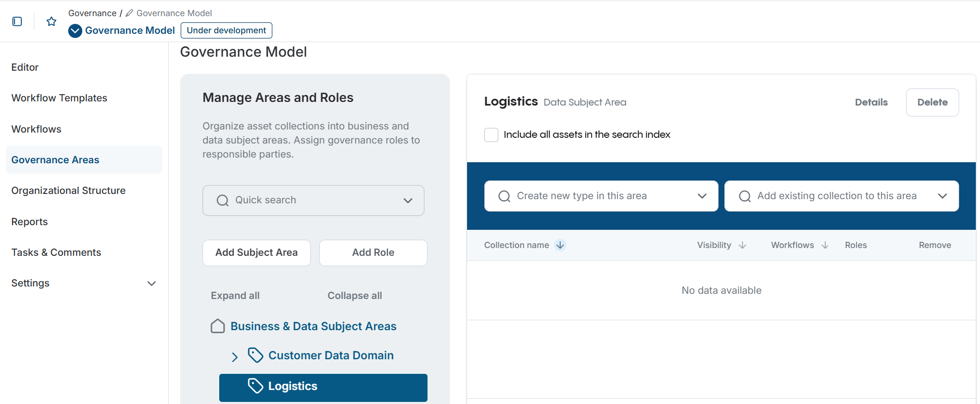
Task: Toggle sort order on Collection name column
Action: coord(560,245)
